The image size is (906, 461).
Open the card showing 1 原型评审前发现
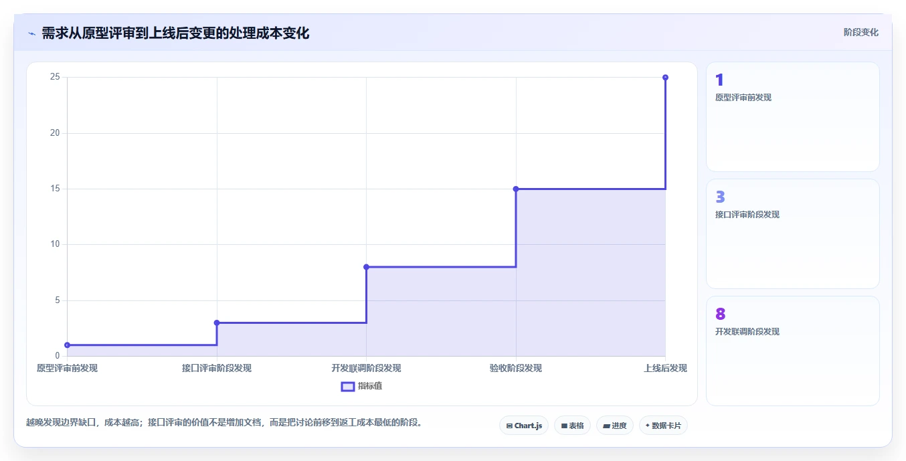(792, 117)
